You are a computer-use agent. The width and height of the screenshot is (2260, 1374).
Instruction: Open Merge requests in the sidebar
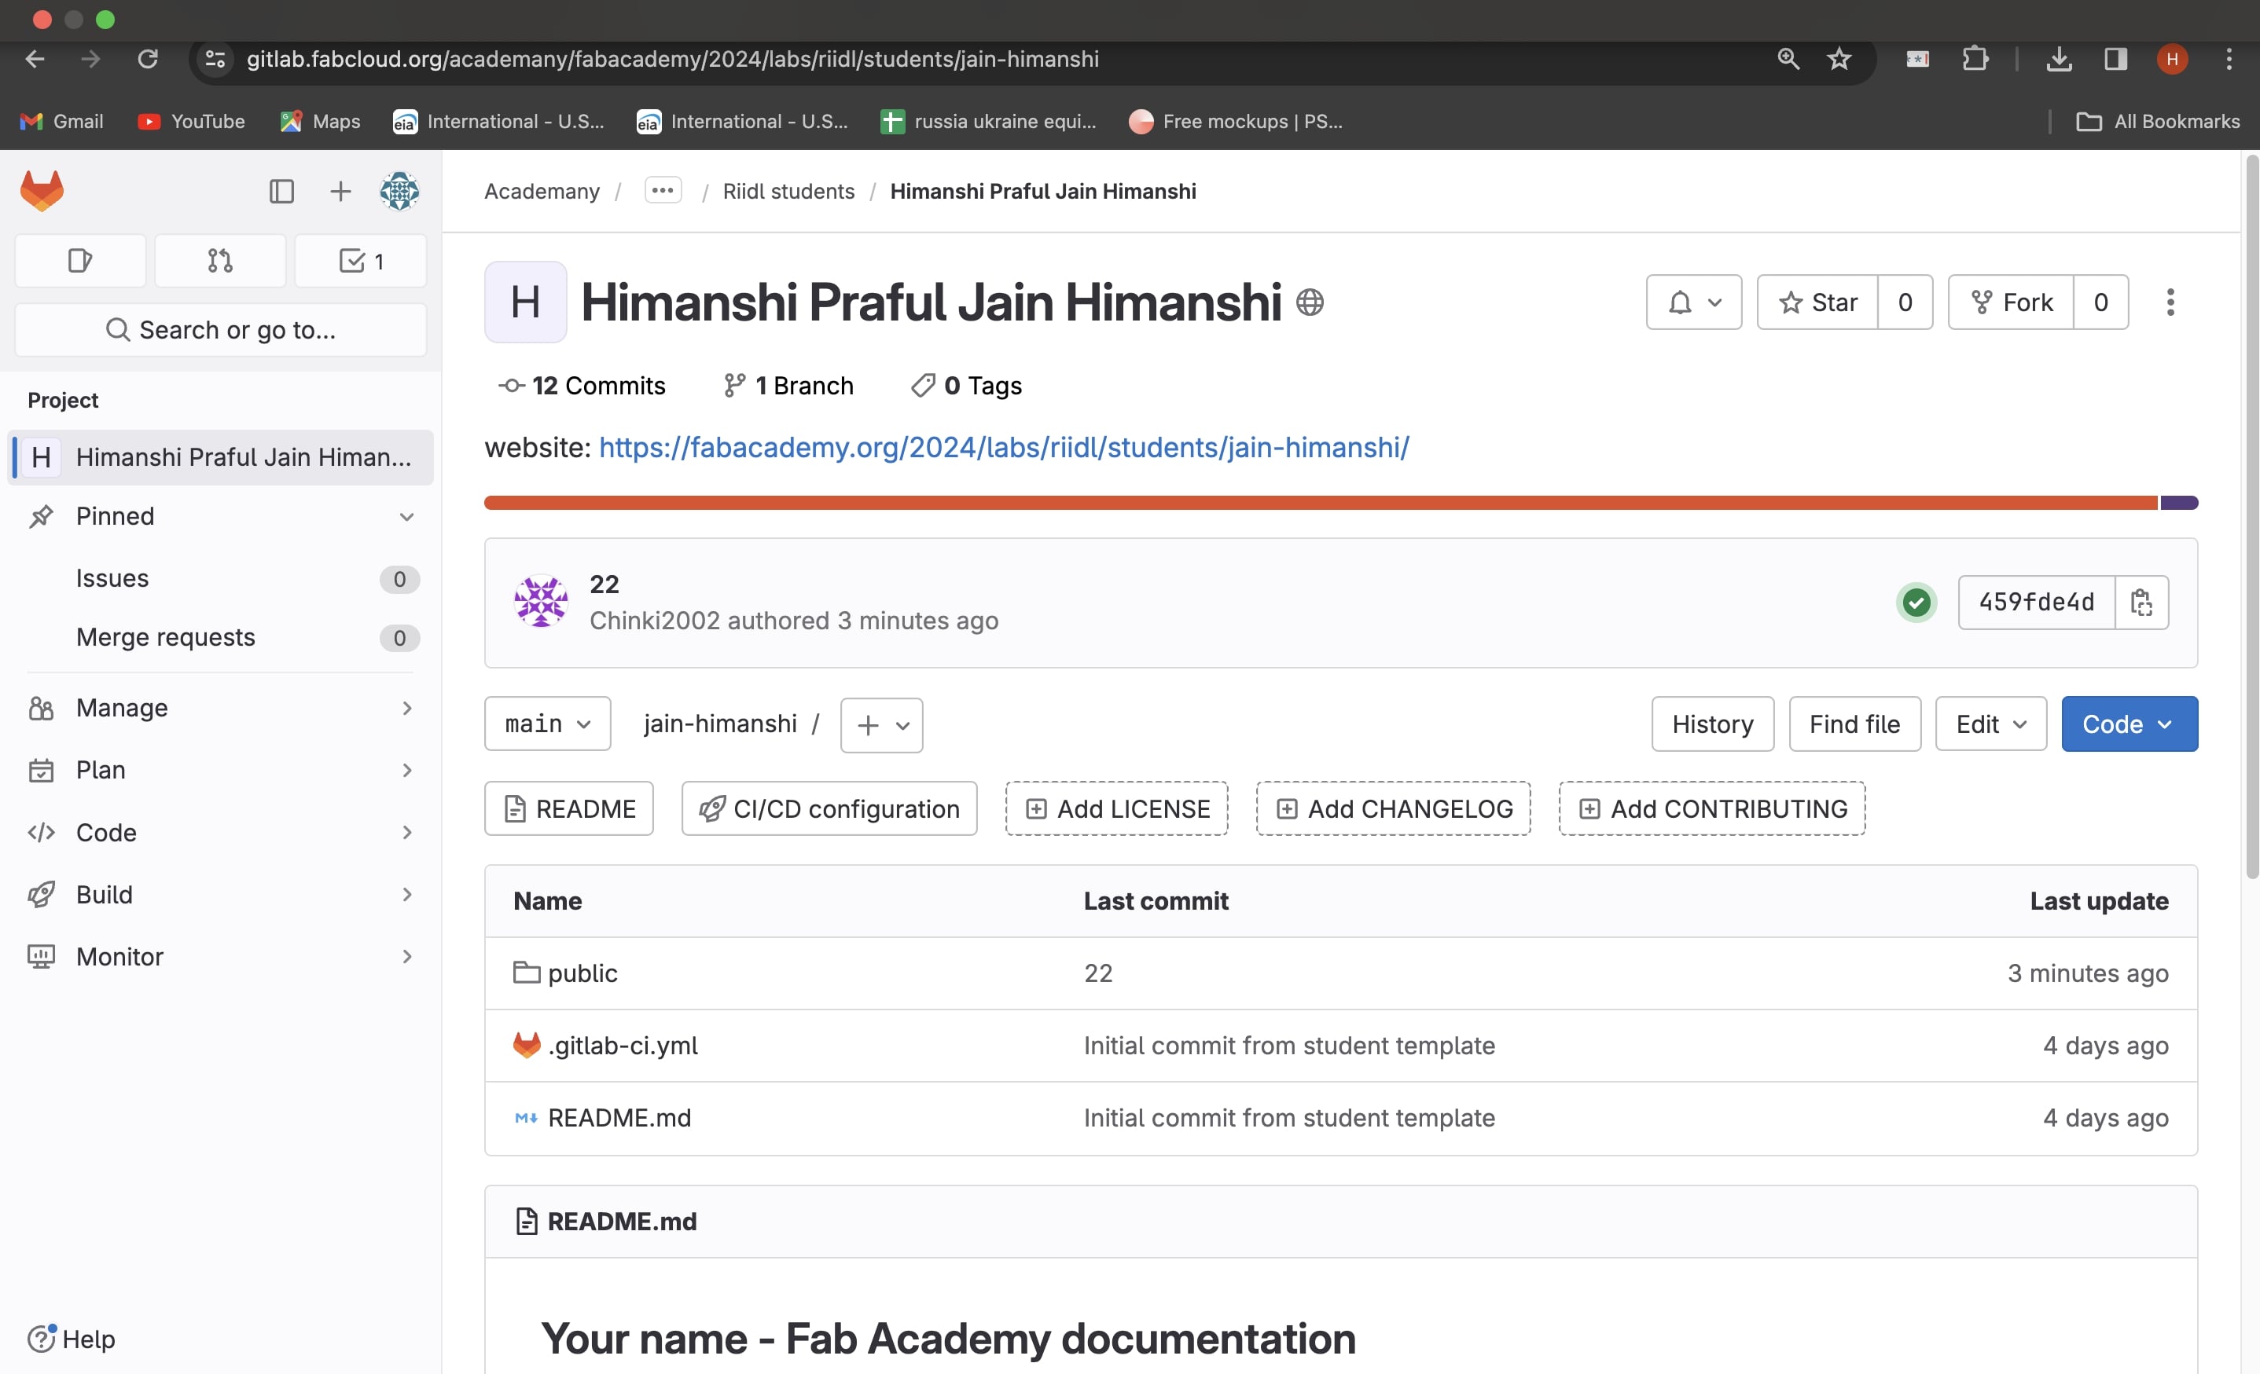(x=220, y=637)
